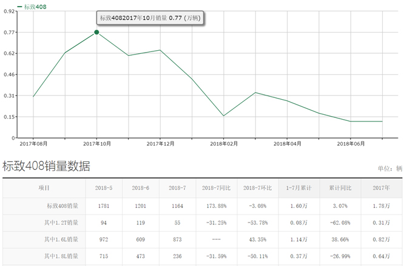
Task: Click the 2017年08月 x-axis label
Action: (x=33, y=144)
